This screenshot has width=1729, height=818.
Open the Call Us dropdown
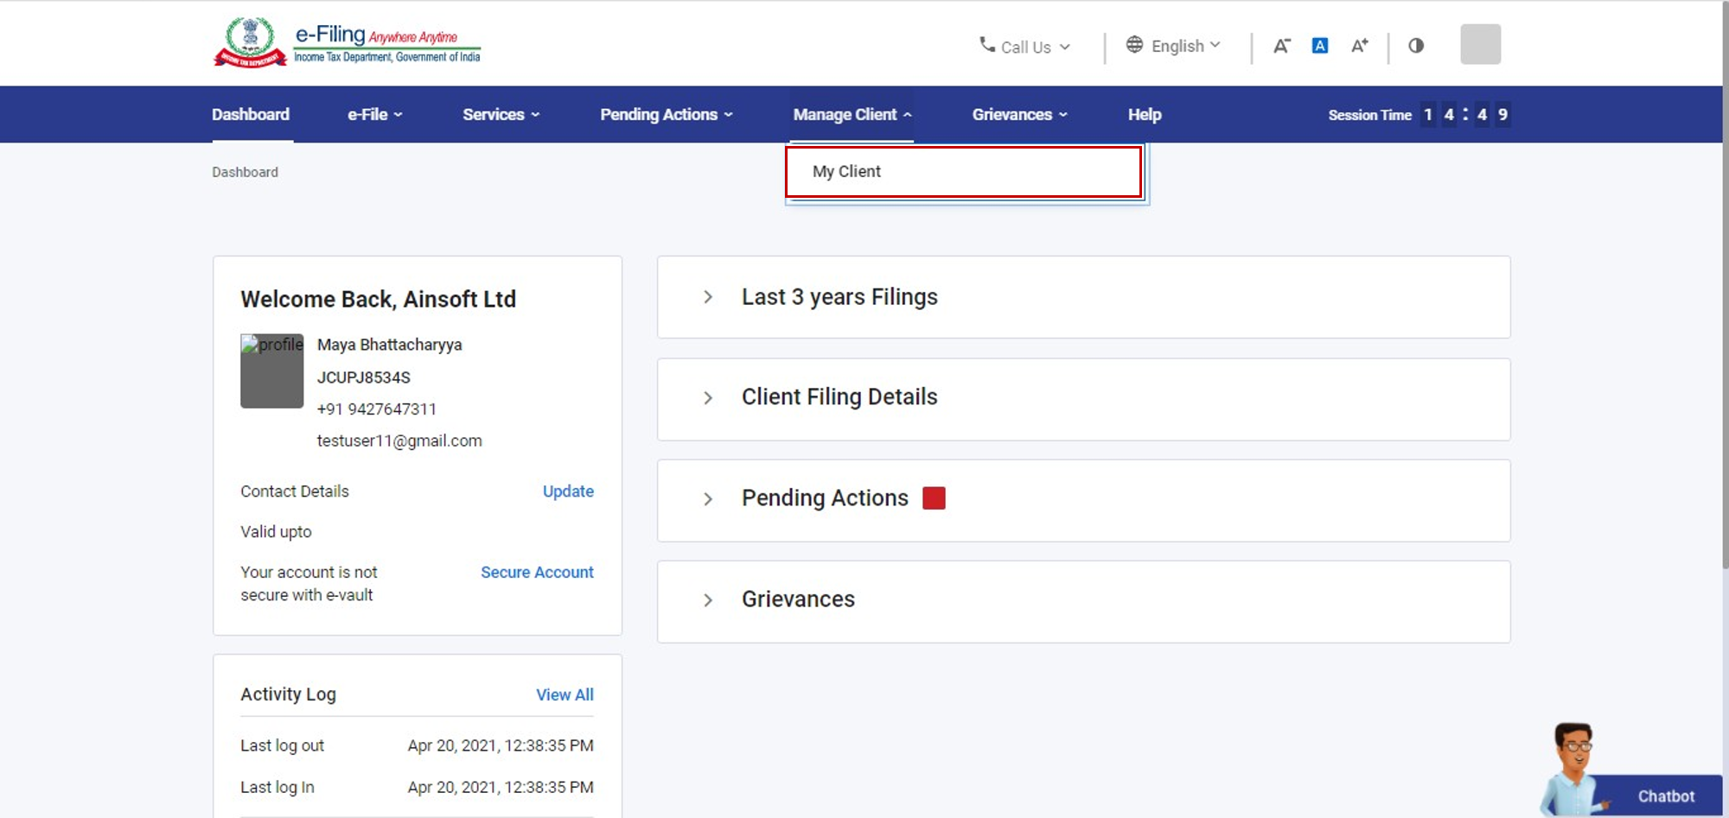click(x=1024, y=47)
